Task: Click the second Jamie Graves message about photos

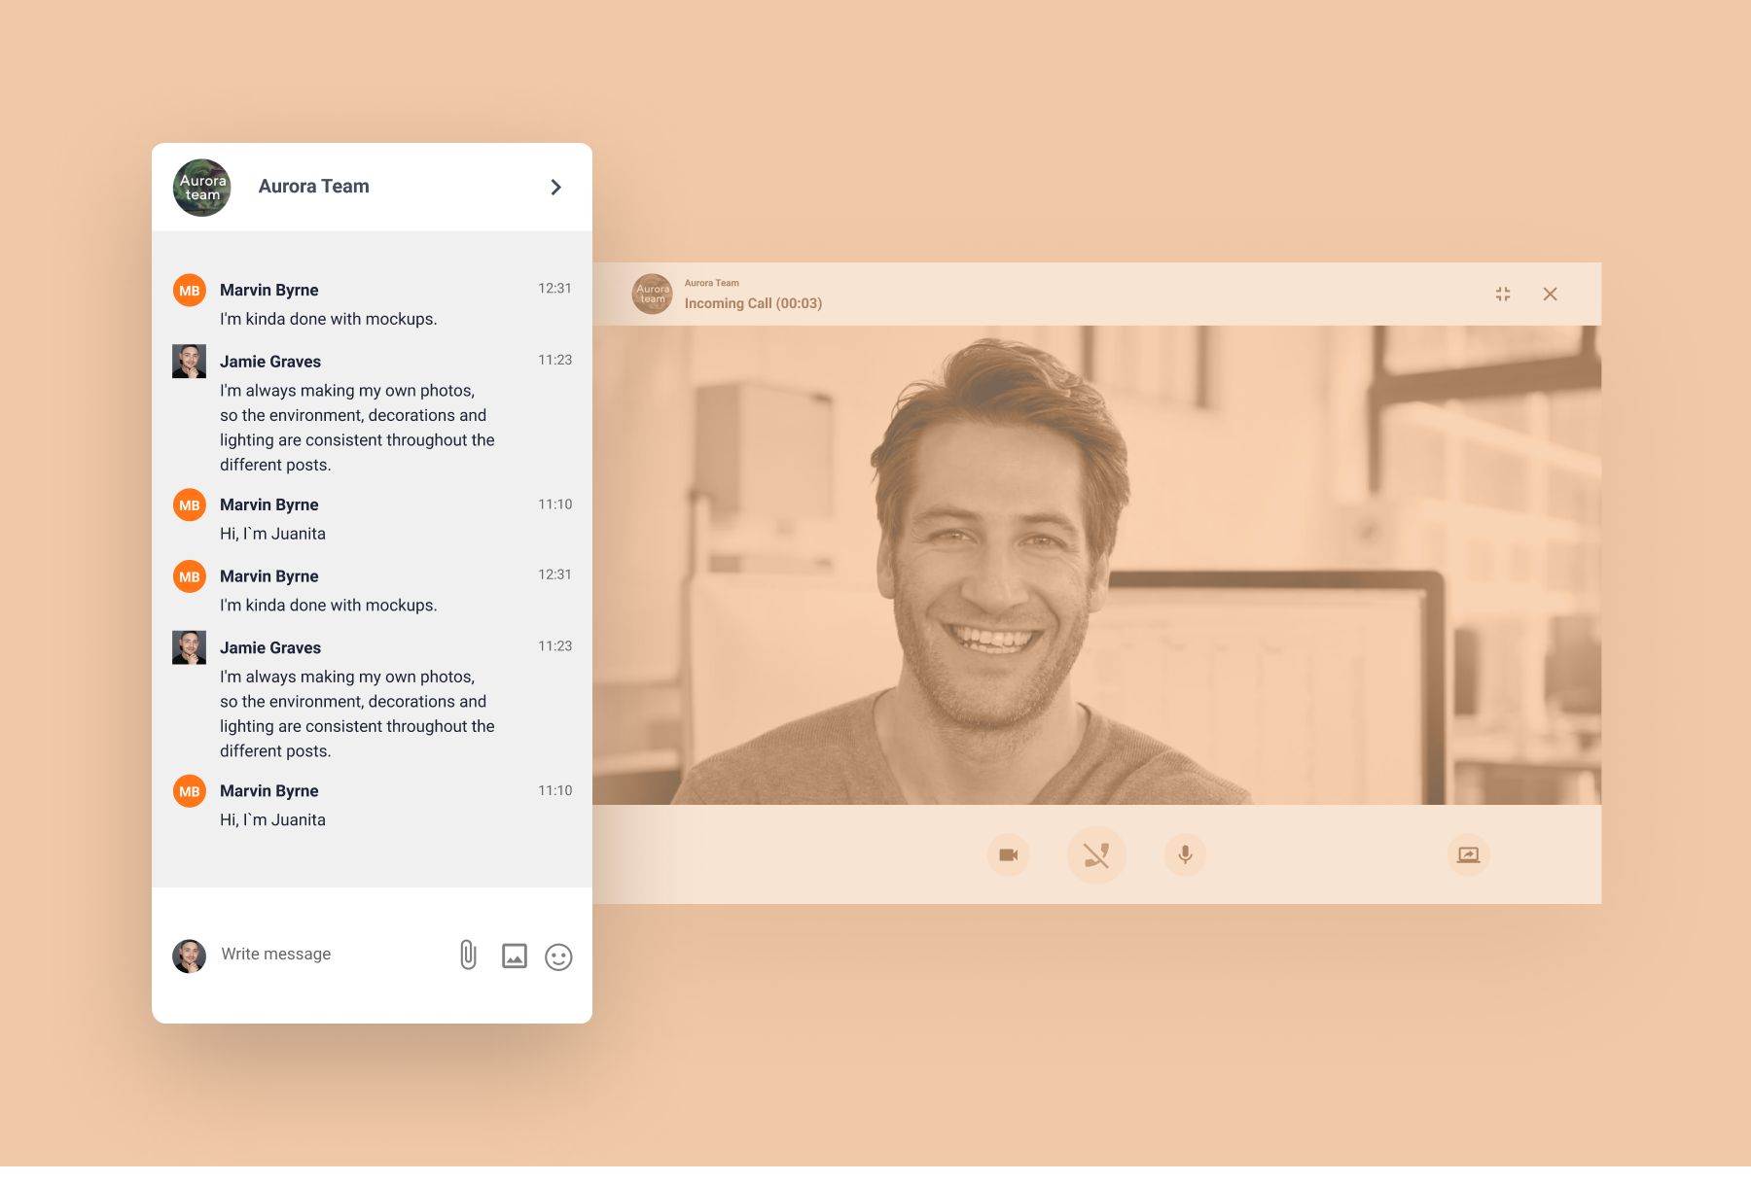Action: tap(357, 713)
